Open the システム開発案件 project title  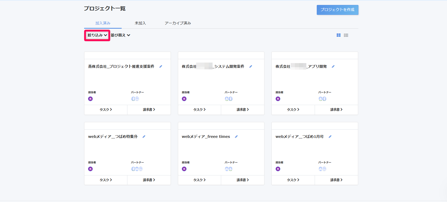tap(213, 66)
